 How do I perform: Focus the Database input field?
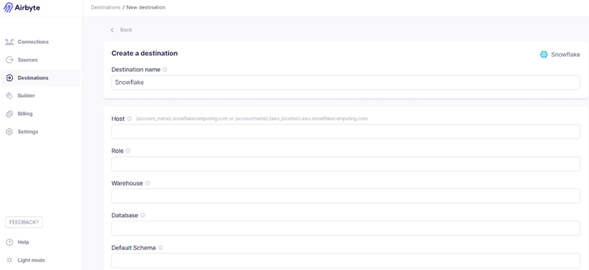[345, 228]
